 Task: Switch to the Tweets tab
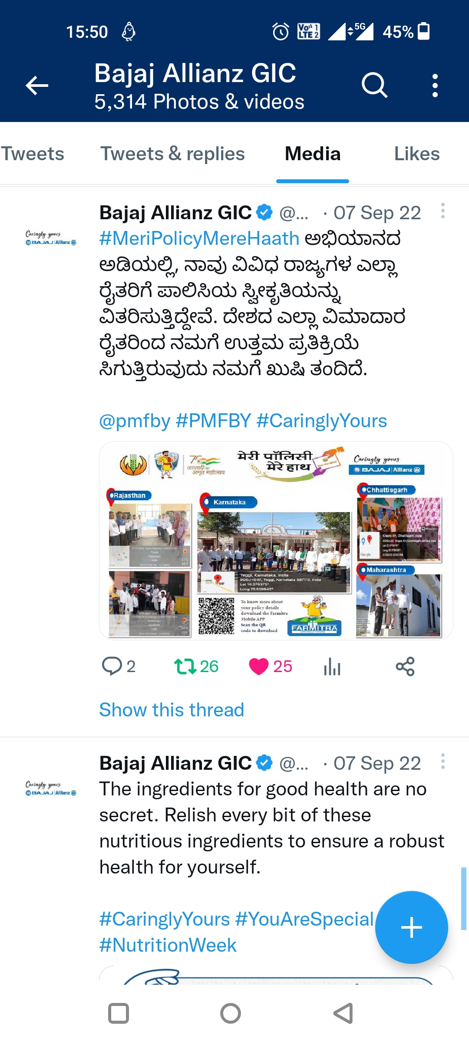(x=32, y=154)
